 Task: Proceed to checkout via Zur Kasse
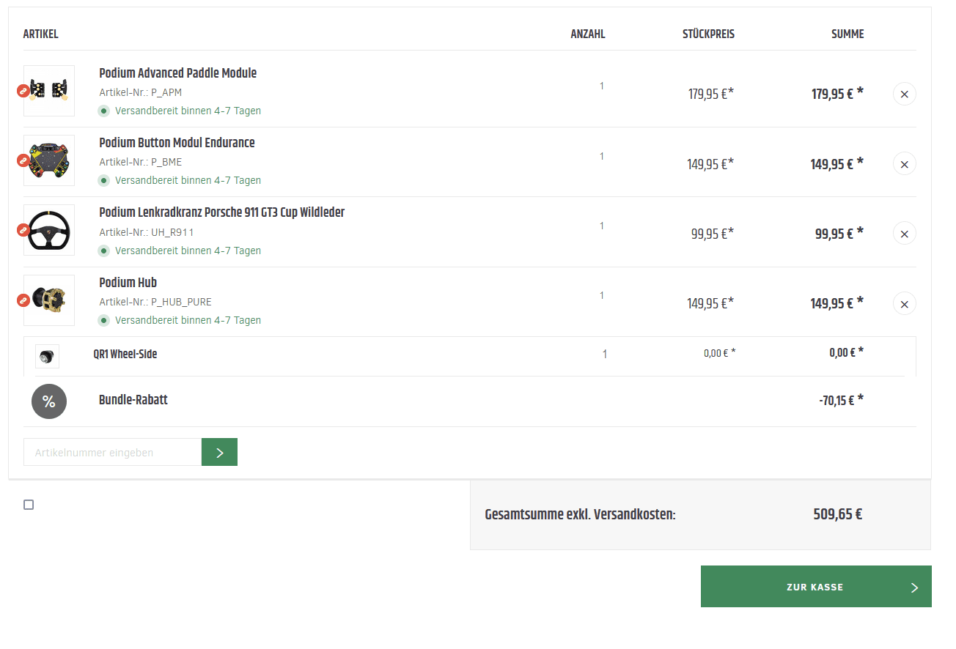point(815,587)
